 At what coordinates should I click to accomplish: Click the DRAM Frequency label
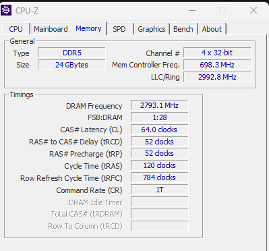pyautogui.click(x=94, y=106)
